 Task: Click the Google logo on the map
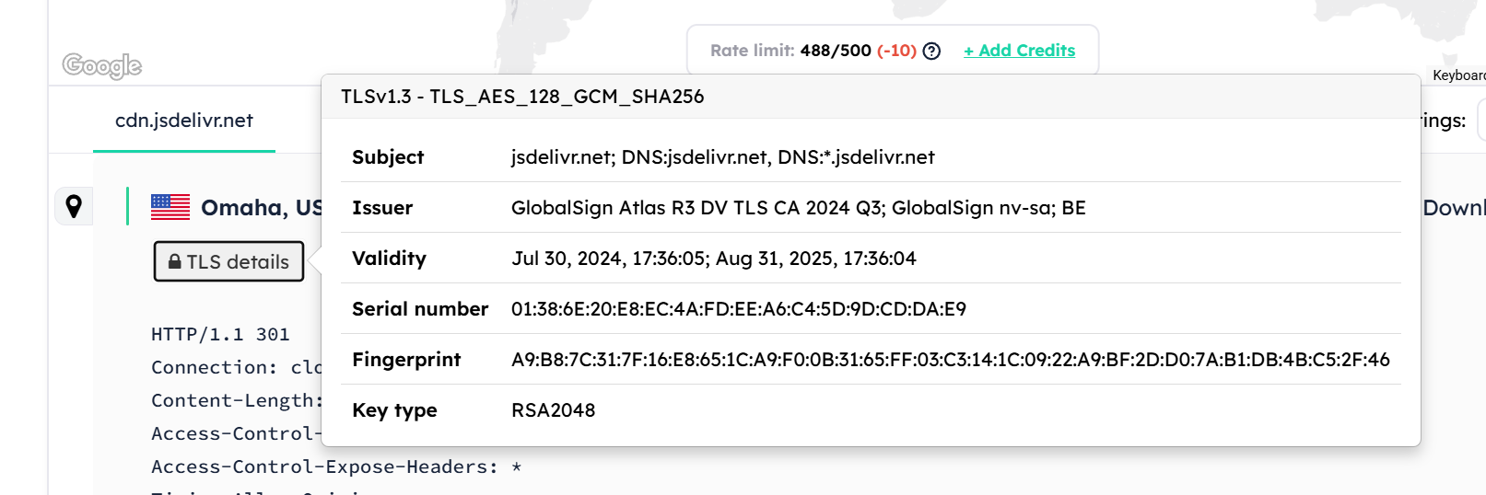click(x=102, y=65)
